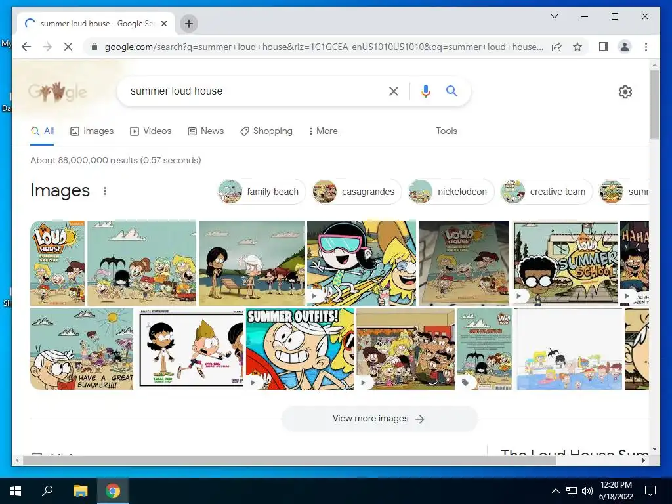Image resolution: width=672 pixels, height=504 pixels.
Task: Open the Loud House Summer Special cover thumbnail
Action: [58, 262]
